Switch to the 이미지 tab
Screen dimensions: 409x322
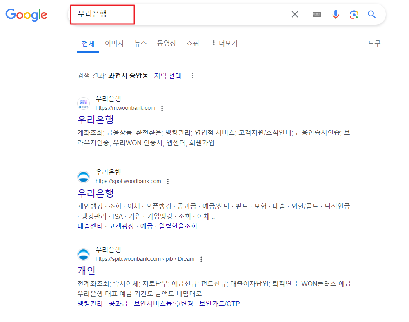tap(114, 43)
